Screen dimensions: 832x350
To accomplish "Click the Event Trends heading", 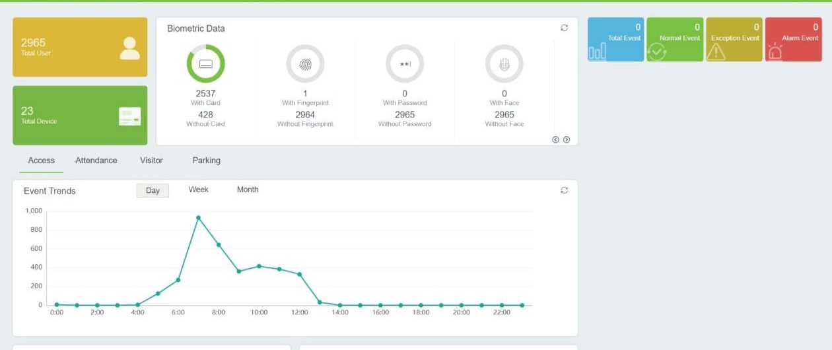I will 50,191.
